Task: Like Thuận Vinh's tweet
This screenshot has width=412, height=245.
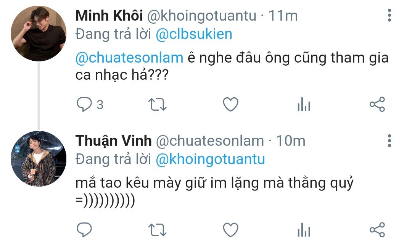Action: click(x=231, y=230)
